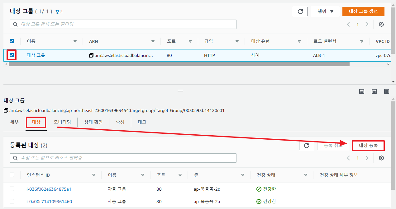Toggle select-all checkbox in target groups header
The height and width of the screenshot is (209, 396).
coord(12,41)
